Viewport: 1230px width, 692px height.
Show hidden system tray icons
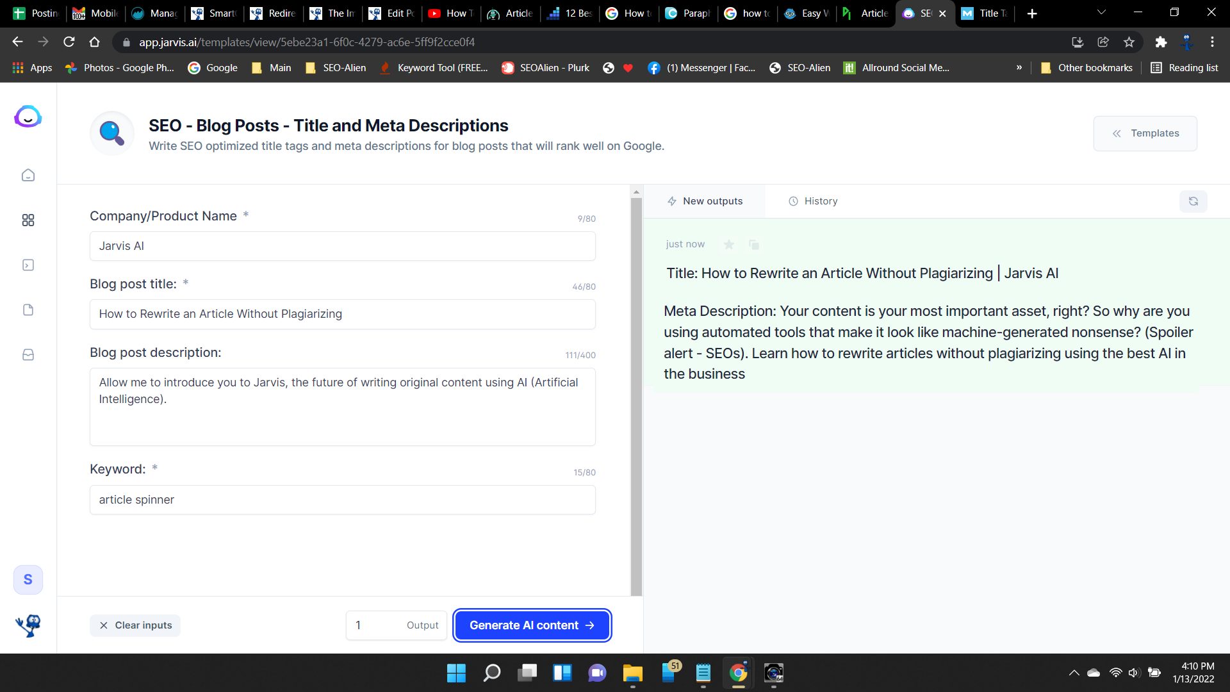[1074, 673]
